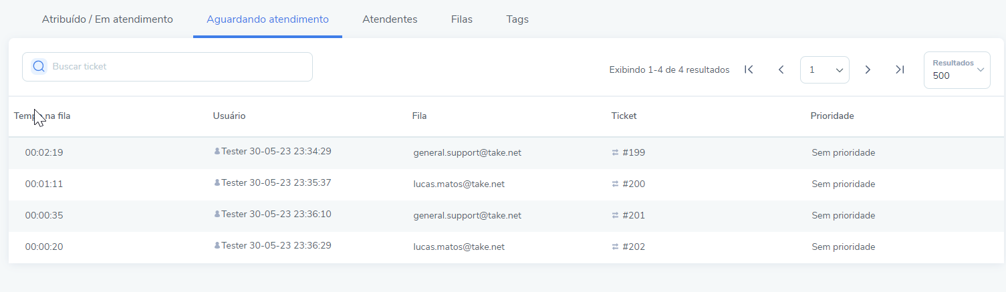Image resolution: width=1006 pixels, height=292 pixels.
Task: Click transfer icon beside ticket #199
Action: [x=616, y=152]
